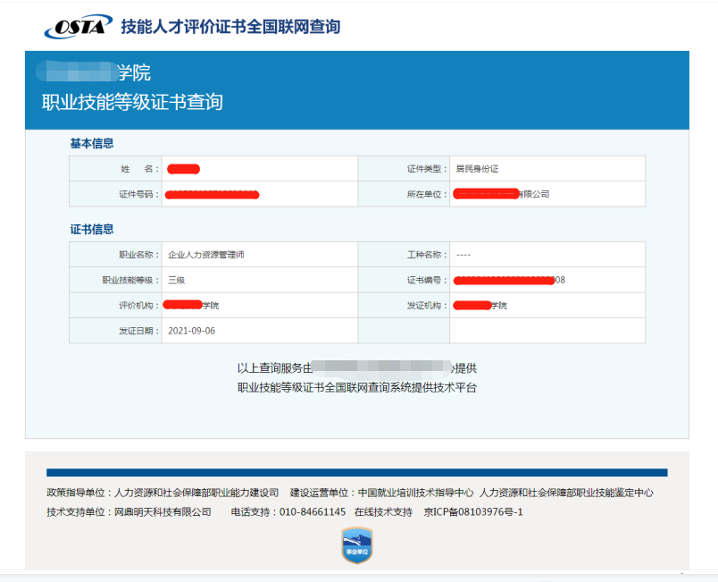The height and width of the screenshot is (582, 718).
Task: Click the phone number 010-84661145
Action: tap(313, 512)
